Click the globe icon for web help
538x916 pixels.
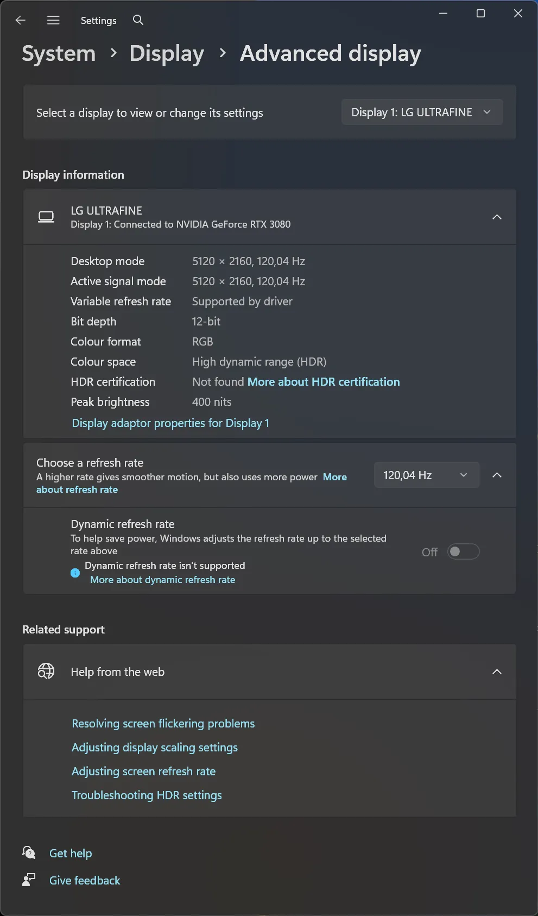click(46, 672)
